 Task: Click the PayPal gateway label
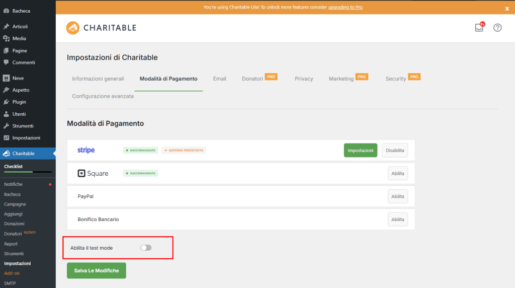[85, 196]
